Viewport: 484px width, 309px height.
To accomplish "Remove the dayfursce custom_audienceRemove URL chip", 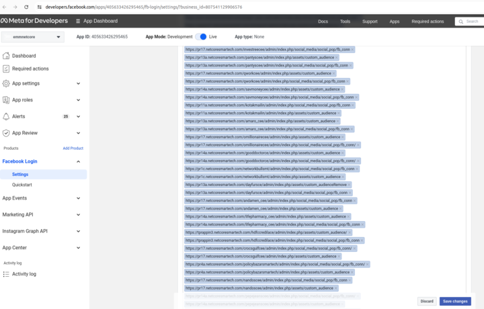I will [349, 185].
